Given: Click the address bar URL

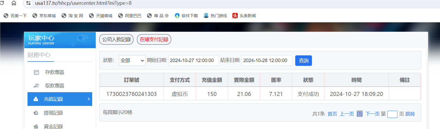Looking at the screenshot, I should [83, 3].
